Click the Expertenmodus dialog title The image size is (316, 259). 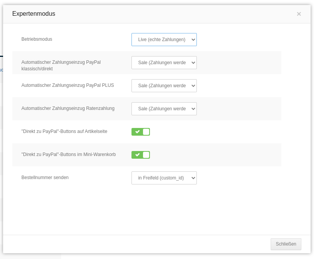(34, 14)
